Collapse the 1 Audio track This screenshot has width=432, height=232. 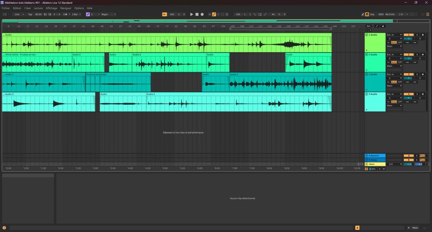(367, 35)
